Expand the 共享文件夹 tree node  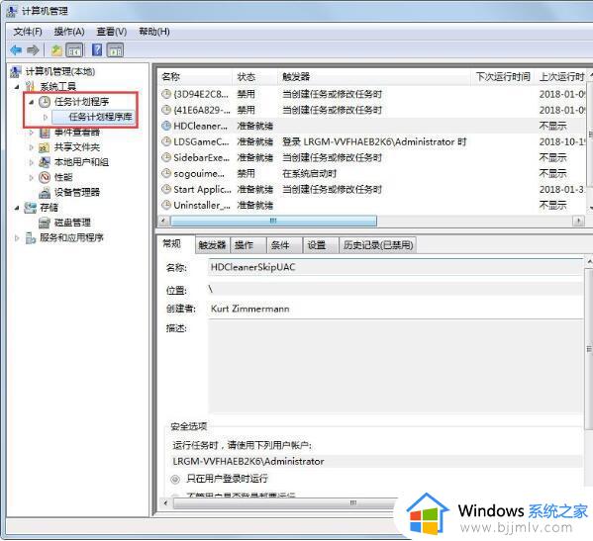click(32, 147)
